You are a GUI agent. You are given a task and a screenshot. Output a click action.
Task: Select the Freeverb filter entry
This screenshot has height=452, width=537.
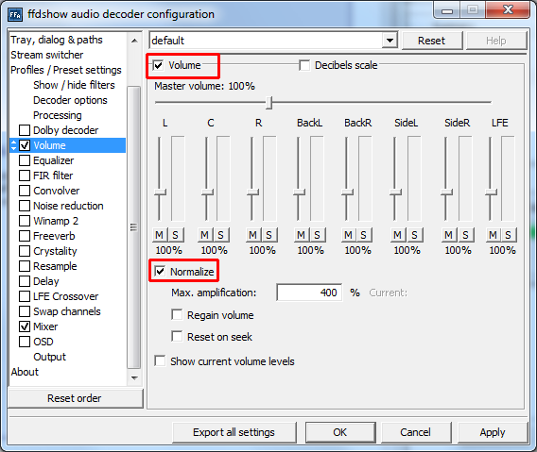coord(54,236)
